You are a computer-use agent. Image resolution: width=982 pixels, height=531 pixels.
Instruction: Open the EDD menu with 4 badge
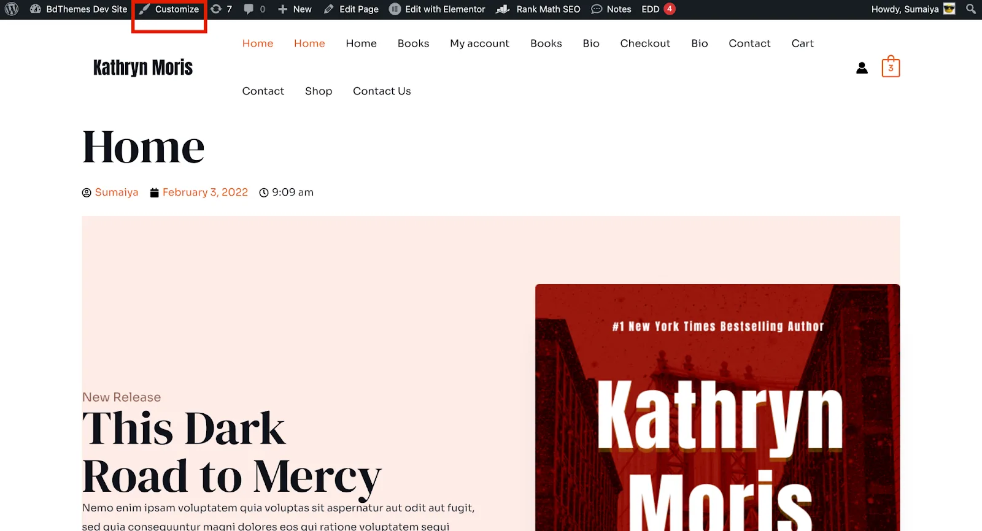659,9
